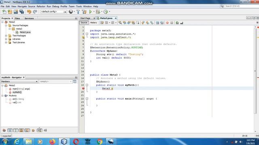Open the Members dropdown in Navigator

[x=19, y=81]
